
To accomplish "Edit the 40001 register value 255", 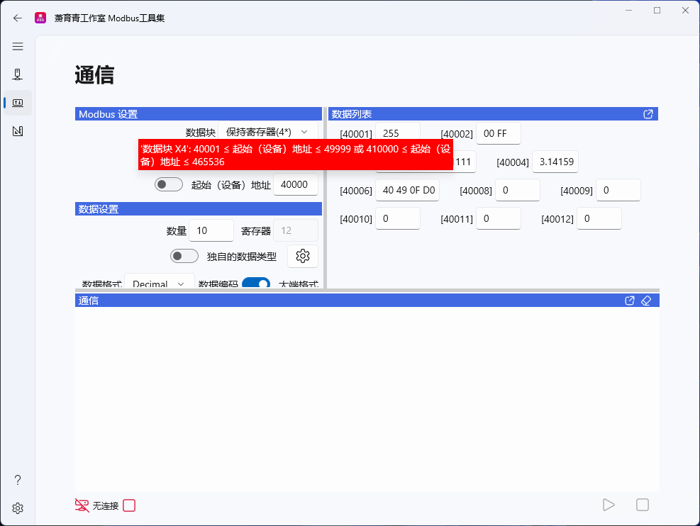I will click(397, 133).
